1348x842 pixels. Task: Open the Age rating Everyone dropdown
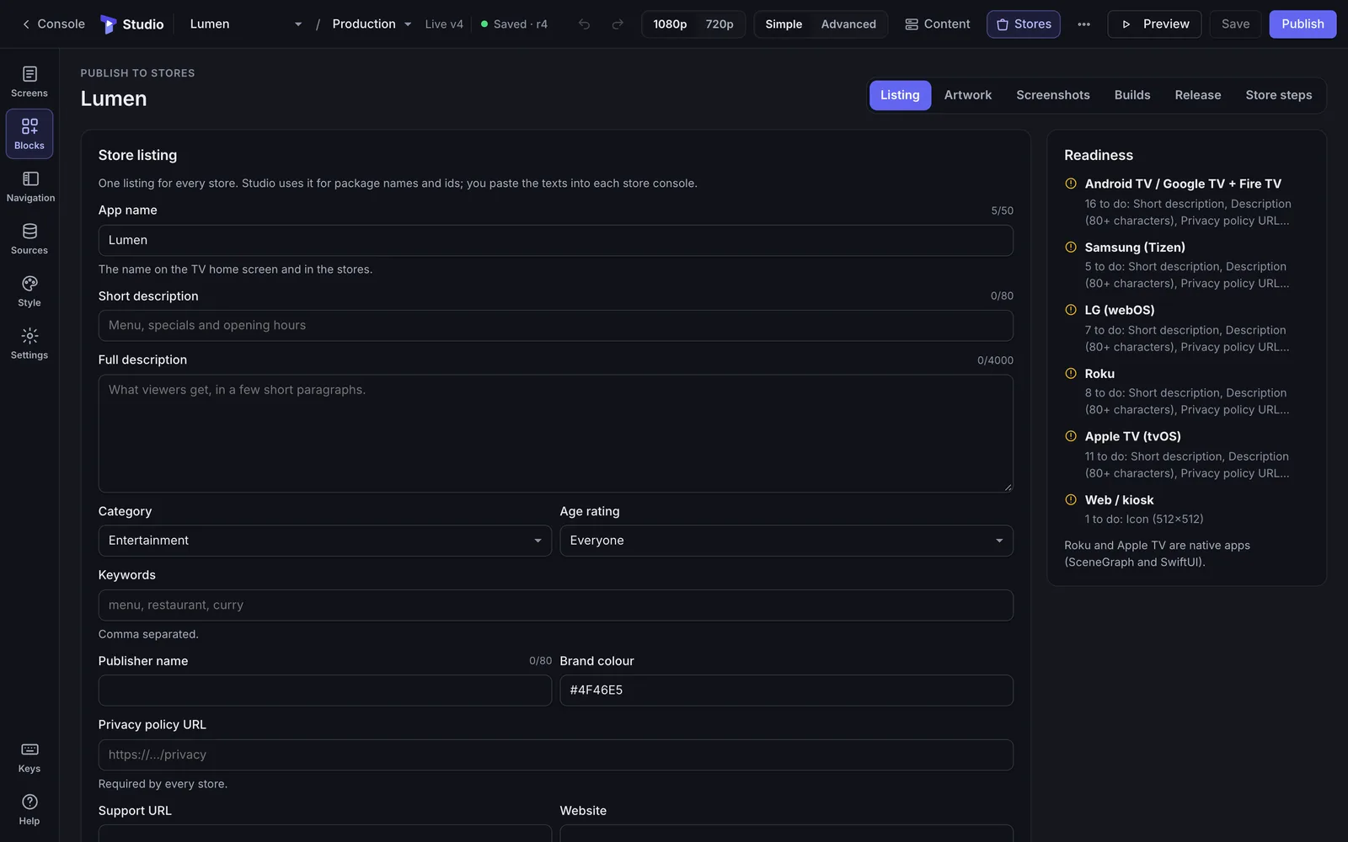786,541
